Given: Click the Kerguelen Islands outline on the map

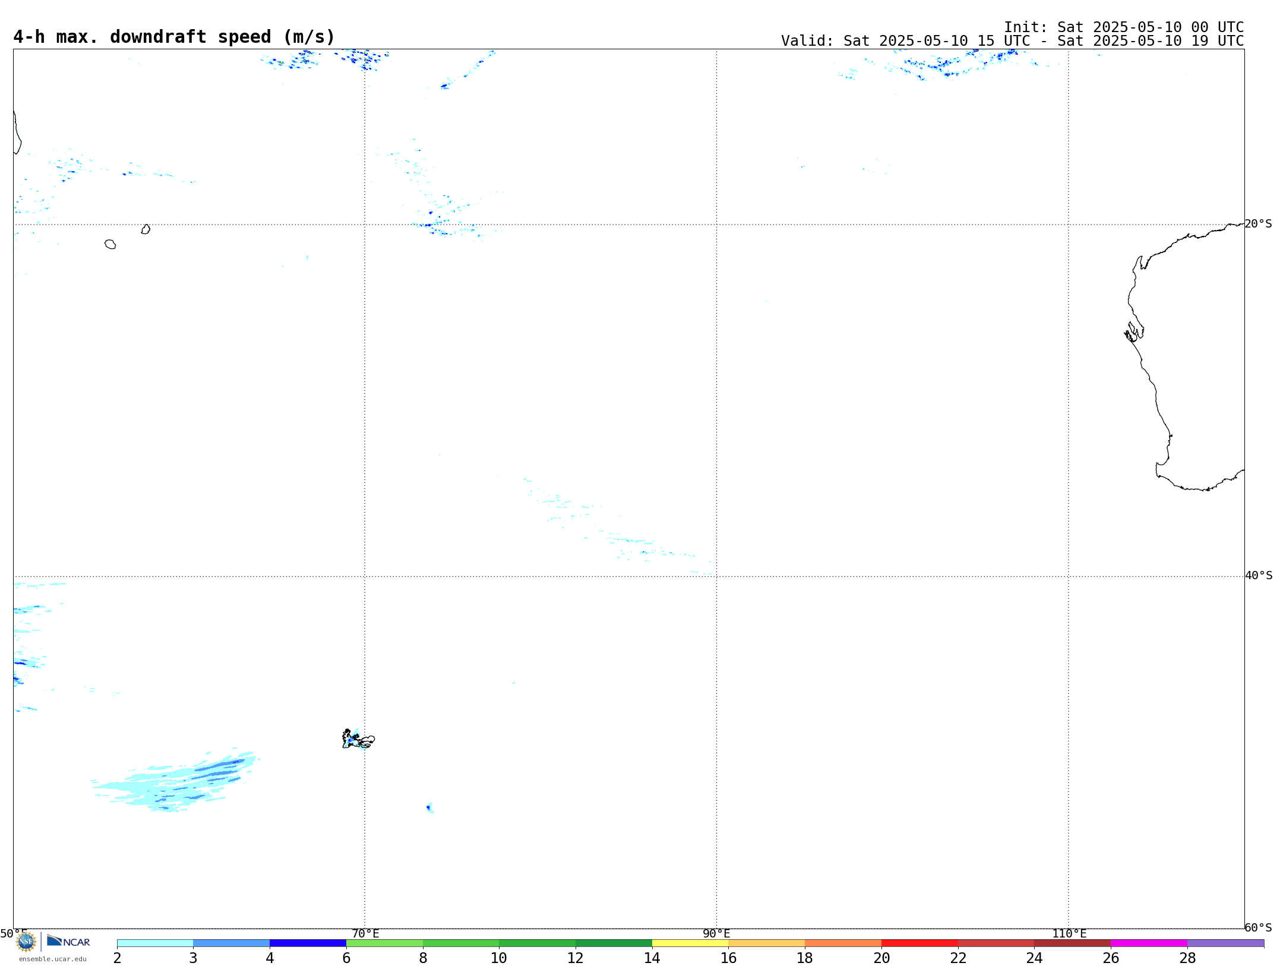Looking at the screenshot, I should click(358, 739).
